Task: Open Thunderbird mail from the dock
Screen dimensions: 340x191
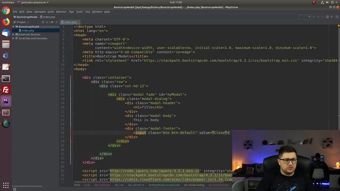Action: 6,33
